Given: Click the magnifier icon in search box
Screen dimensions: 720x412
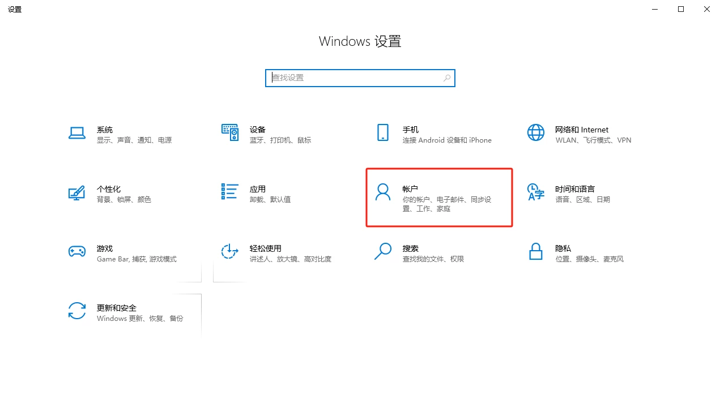Looking at the screenshot, I should coord(447,78).
